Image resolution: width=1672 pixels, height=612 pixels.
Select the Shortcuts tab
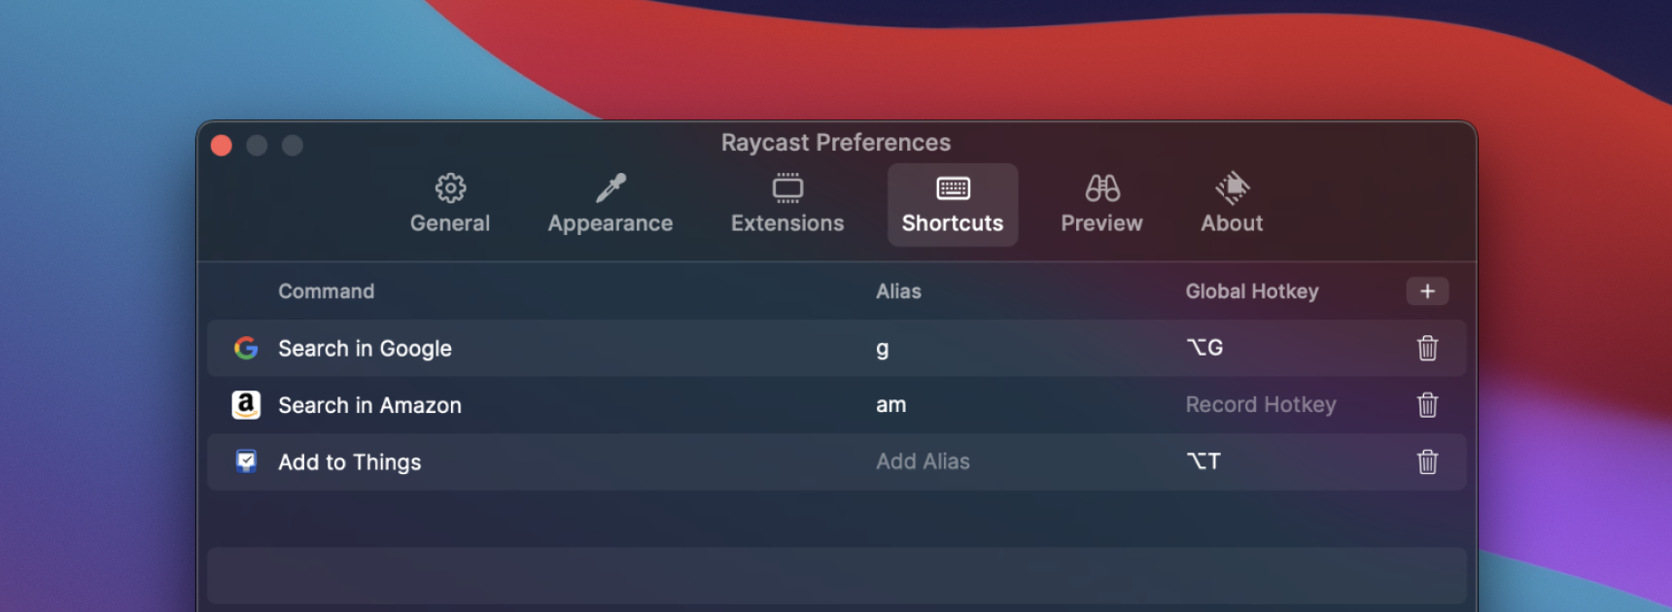(952, 204)
